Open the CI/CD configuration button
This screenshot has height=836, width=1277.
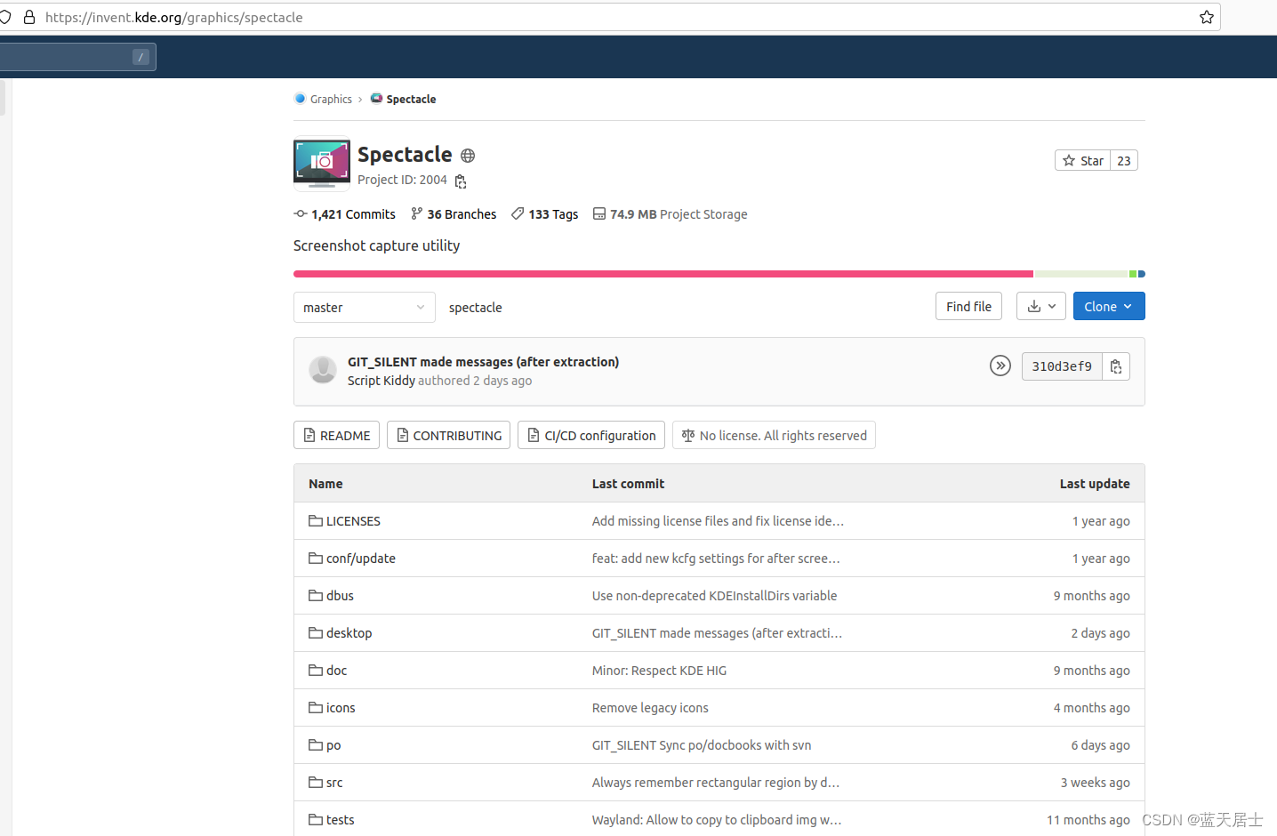pos(591,435)
